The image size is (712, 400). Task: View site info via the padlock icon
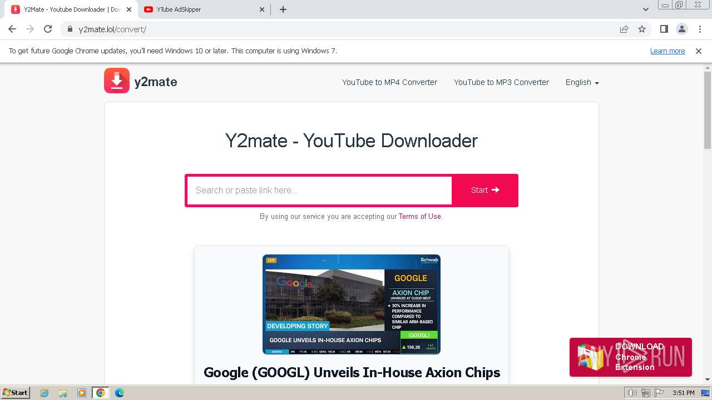click(x=70, y=29)
